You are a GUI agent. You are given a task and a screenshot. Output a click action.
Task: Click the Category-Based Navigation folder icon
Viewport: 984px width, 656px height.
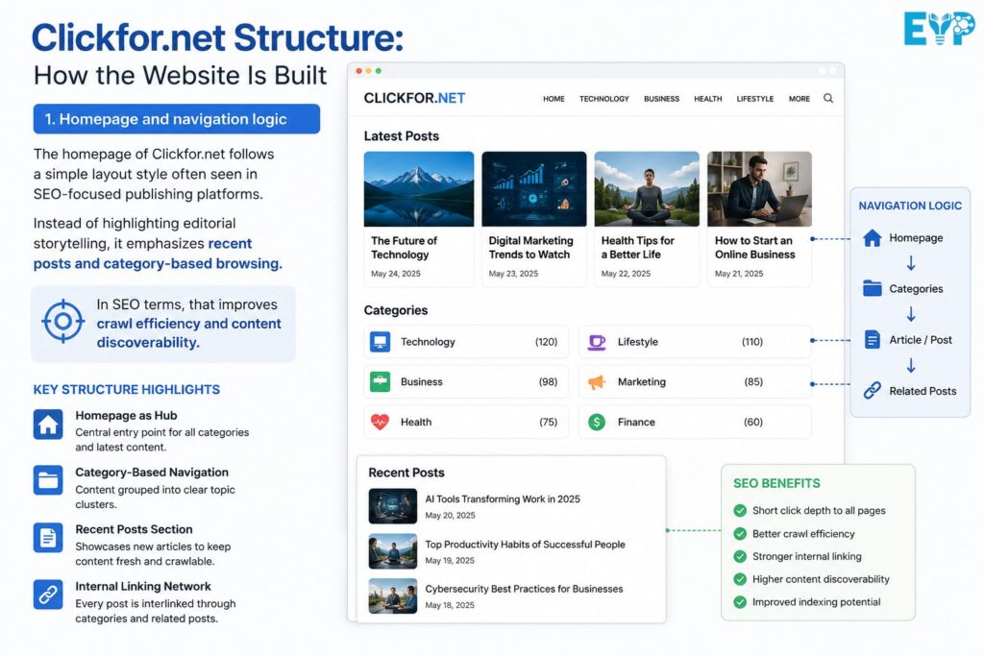48,480
